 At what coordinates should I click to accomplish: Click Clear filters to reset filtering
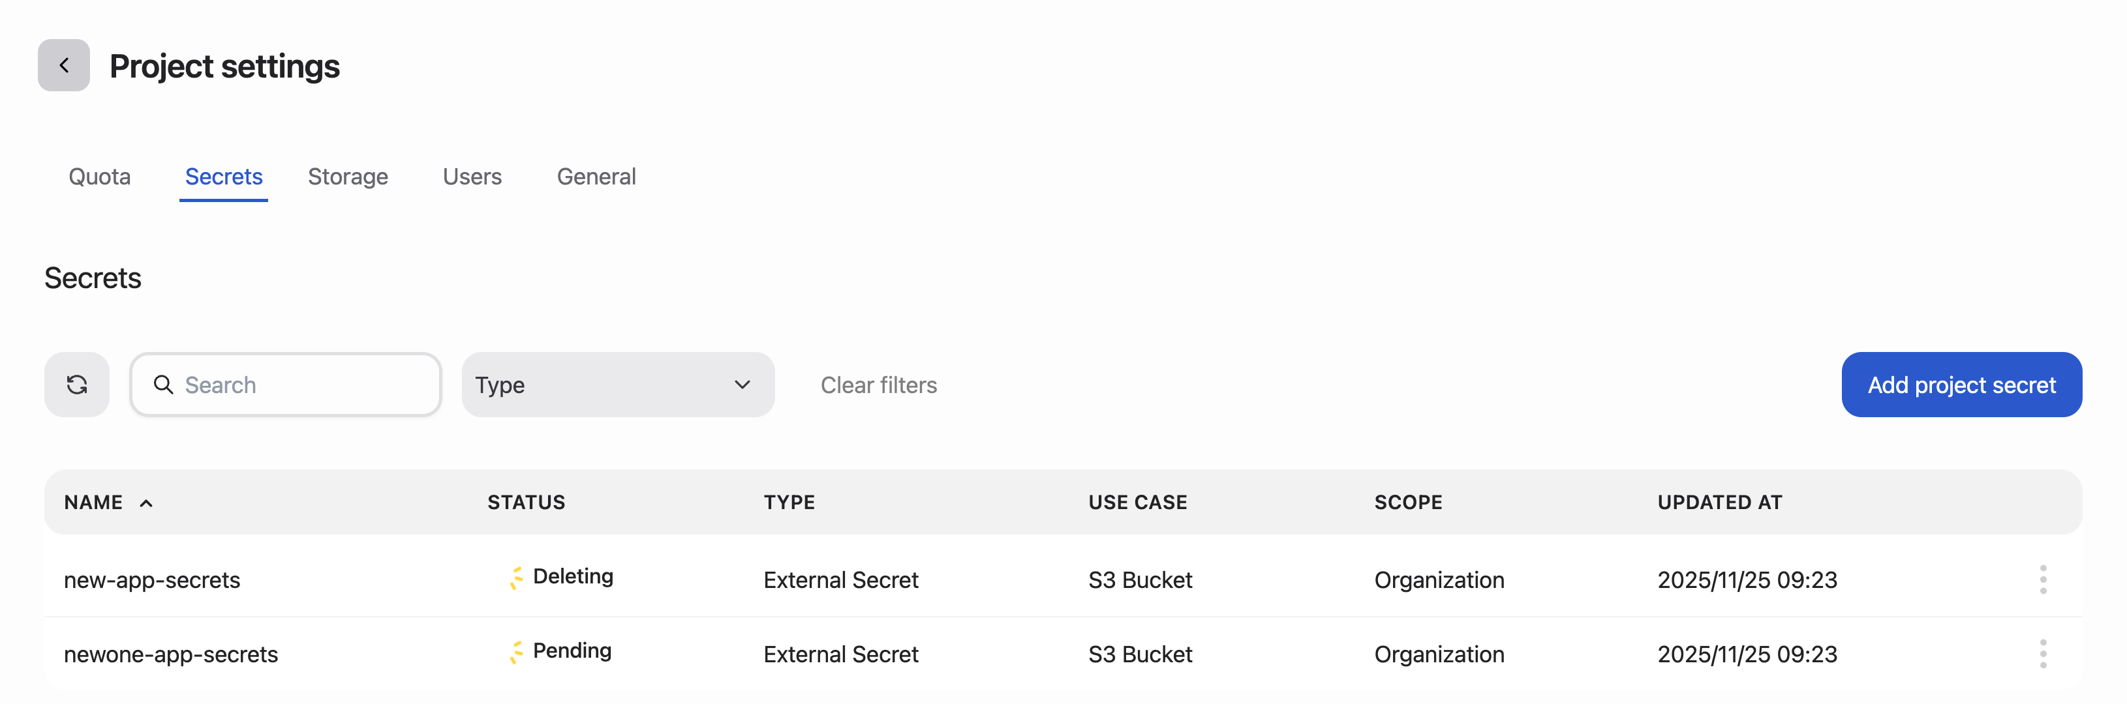(x=878, y=385)
